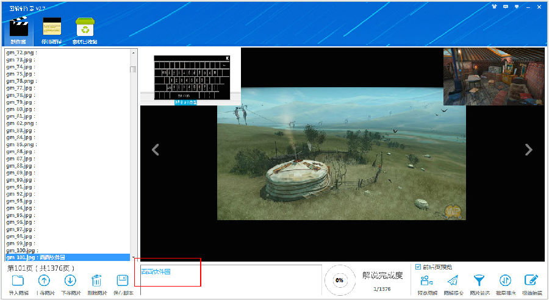Select gm_98.jpg in the file list

click(21, 237)
